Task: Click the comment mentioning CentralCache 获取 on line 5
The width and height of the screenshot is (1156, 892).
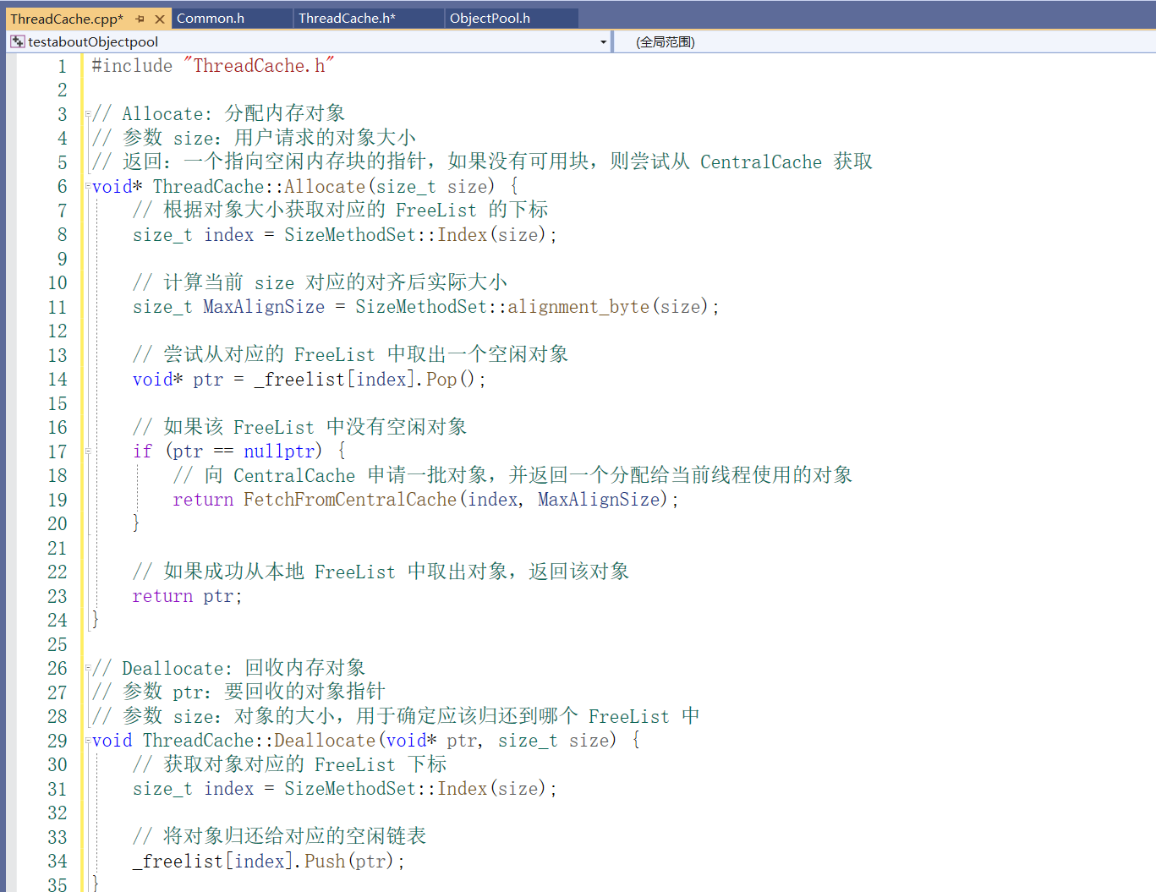Action: [x=482, y=161]
